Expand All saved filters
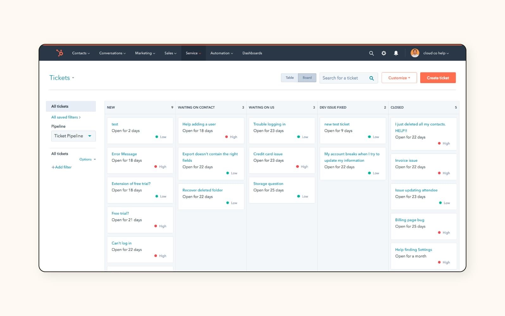The image size is (505, 316). (x=66, y=117)
